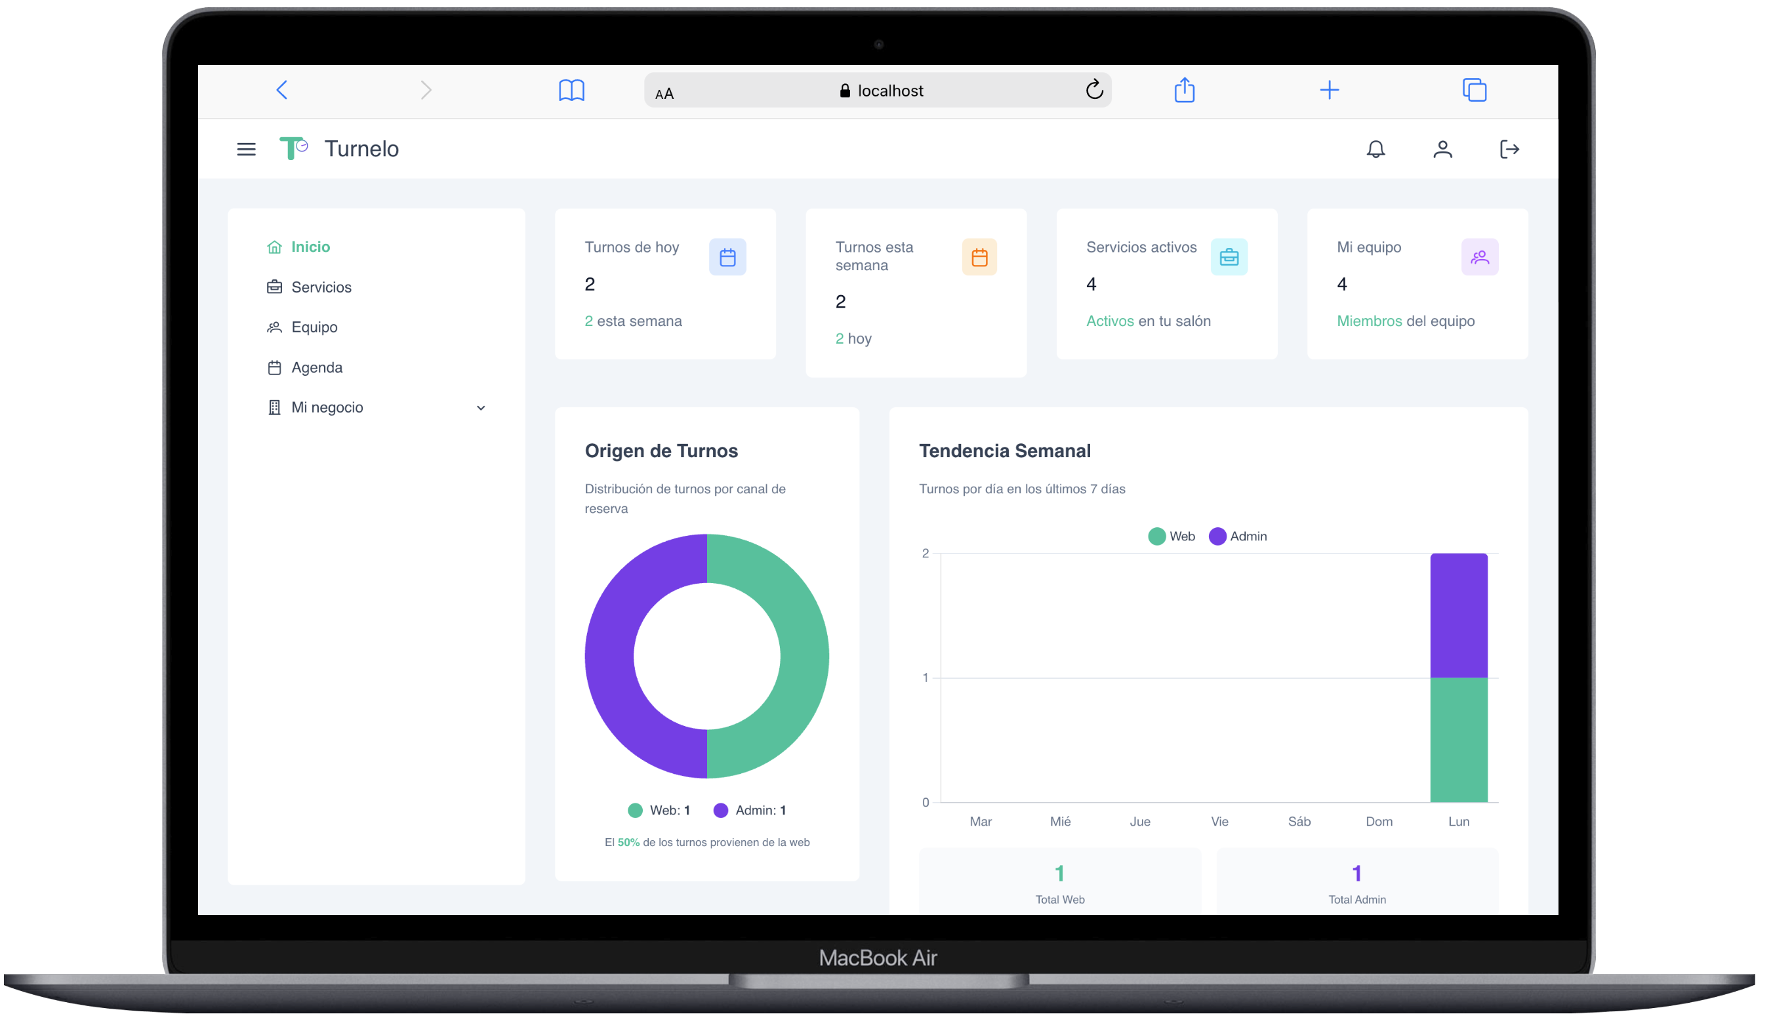Open the user profile icon
Screen dimensions: 1773x1029
point(1442,149)
